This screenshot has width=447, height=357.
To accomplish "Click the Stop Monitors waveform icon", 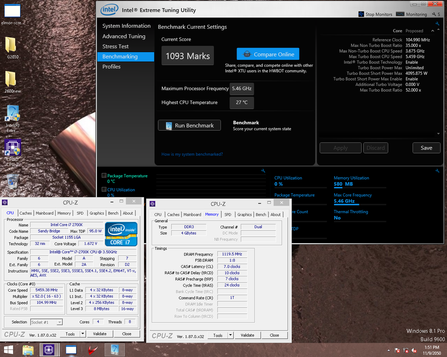I will 361,14.
